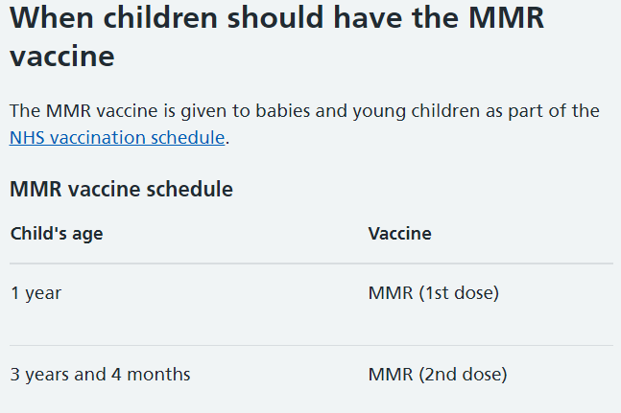
Task: Click the 'MMR (2nd dose)' table cell
Action: pos(438,375)
